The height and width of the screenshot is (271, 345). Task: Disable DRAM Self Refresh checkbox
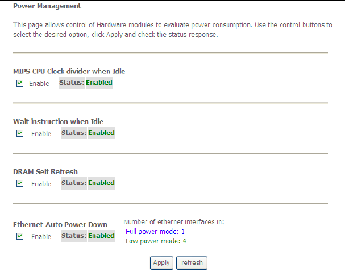click(x=20, y=183)
